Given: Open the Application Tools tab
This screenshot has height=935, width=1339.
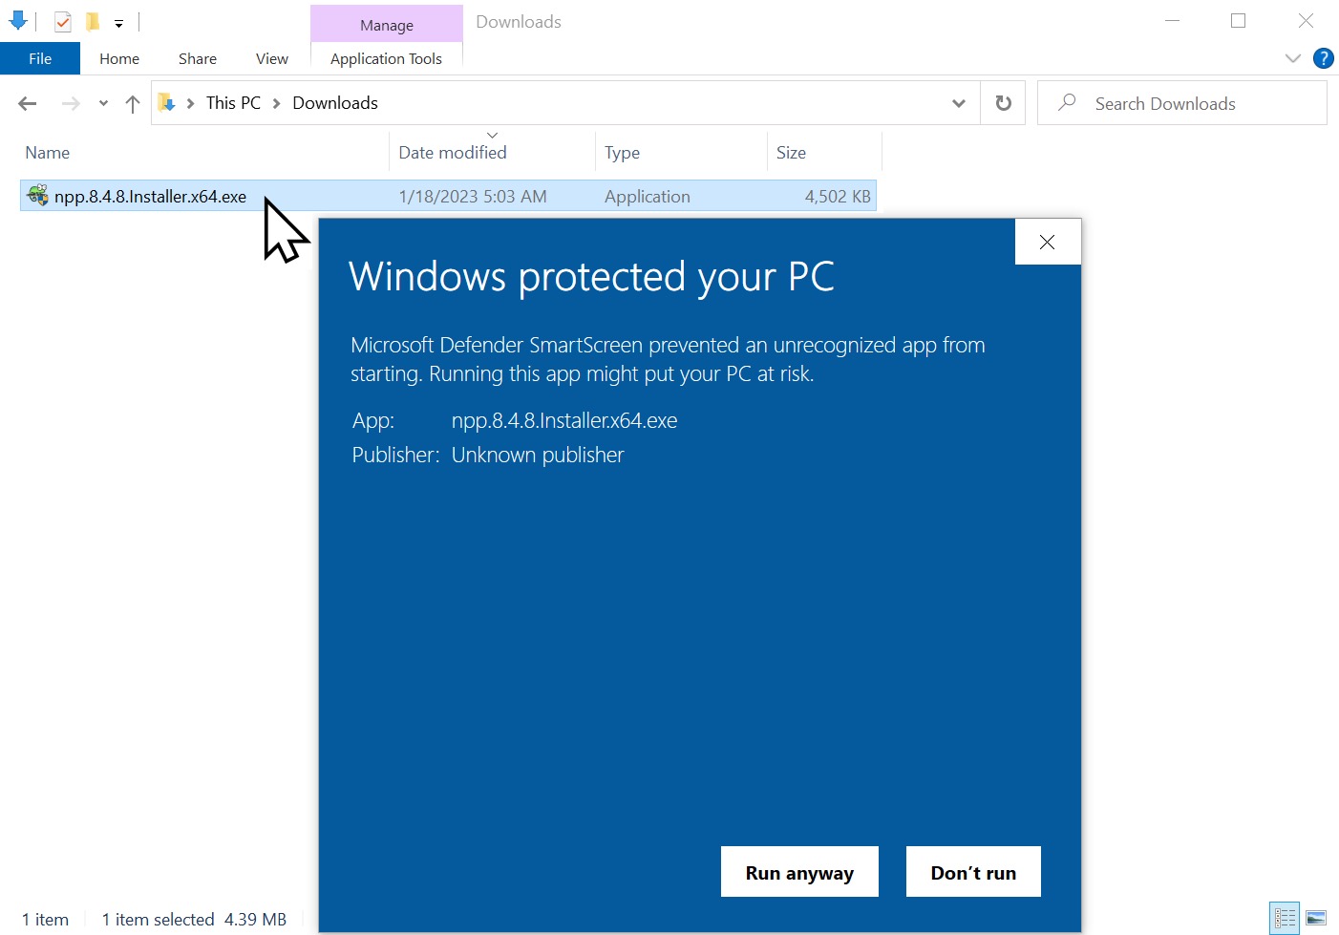Looking at the screenshot, I should pyautogui.click(x=386, y=58).
